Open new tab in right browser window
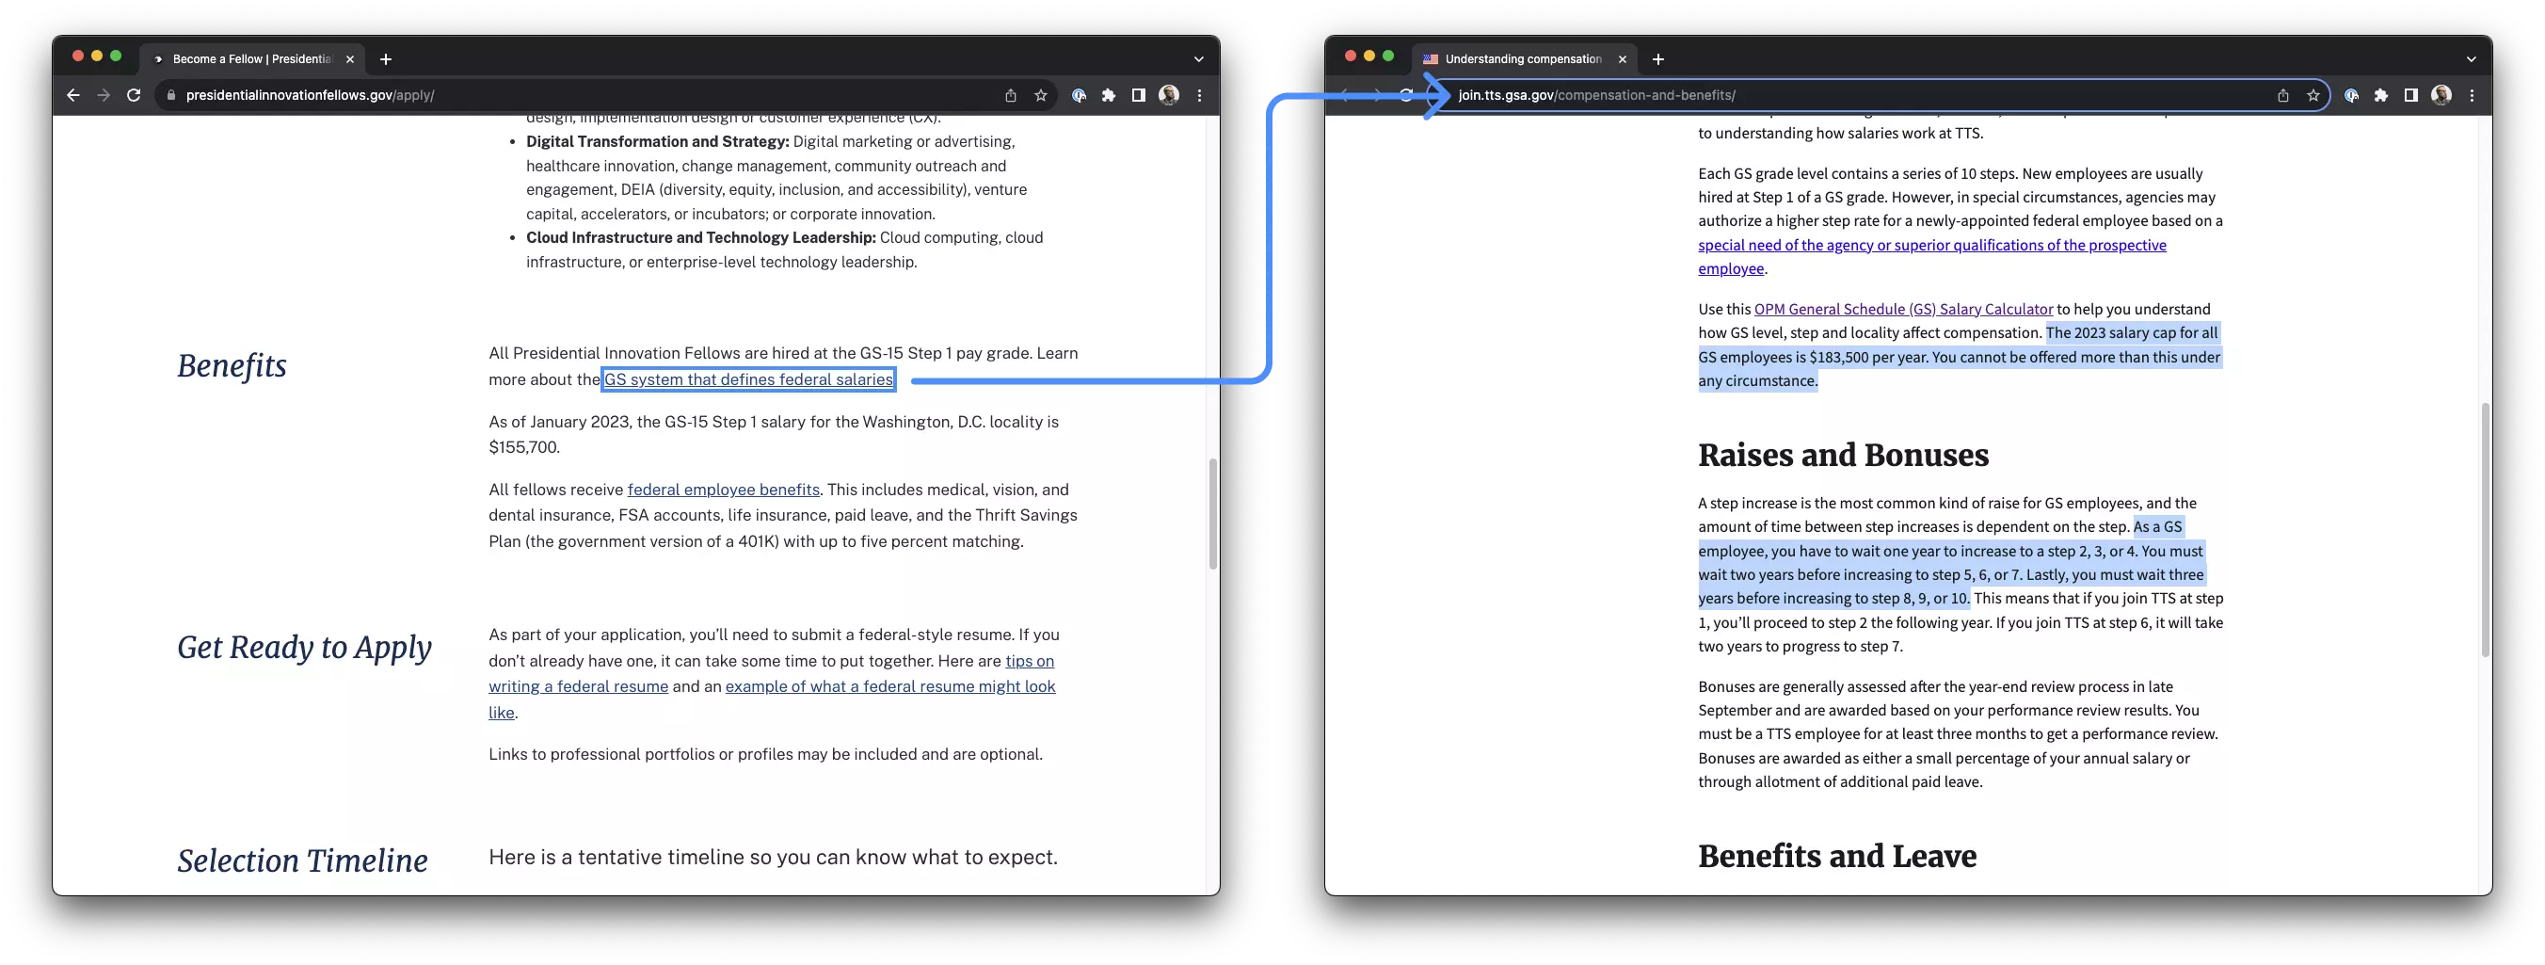 (x=1657, y=59)
